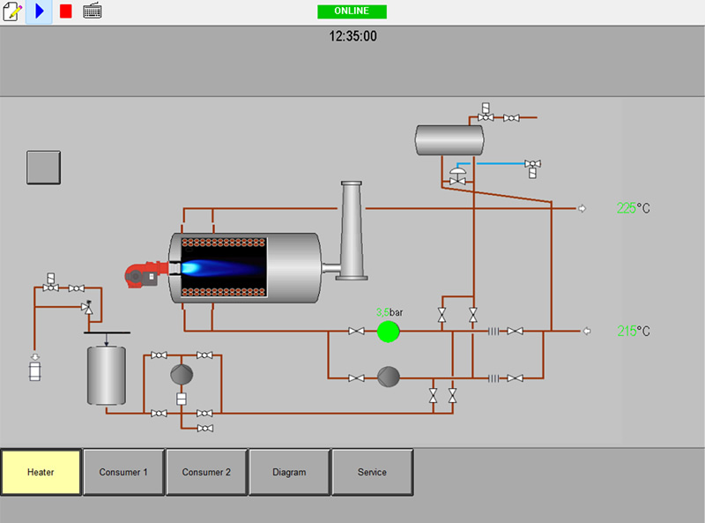Toggle the valve left of the standby pump
Screen dimensions: 705x523
tap(355, 376)
